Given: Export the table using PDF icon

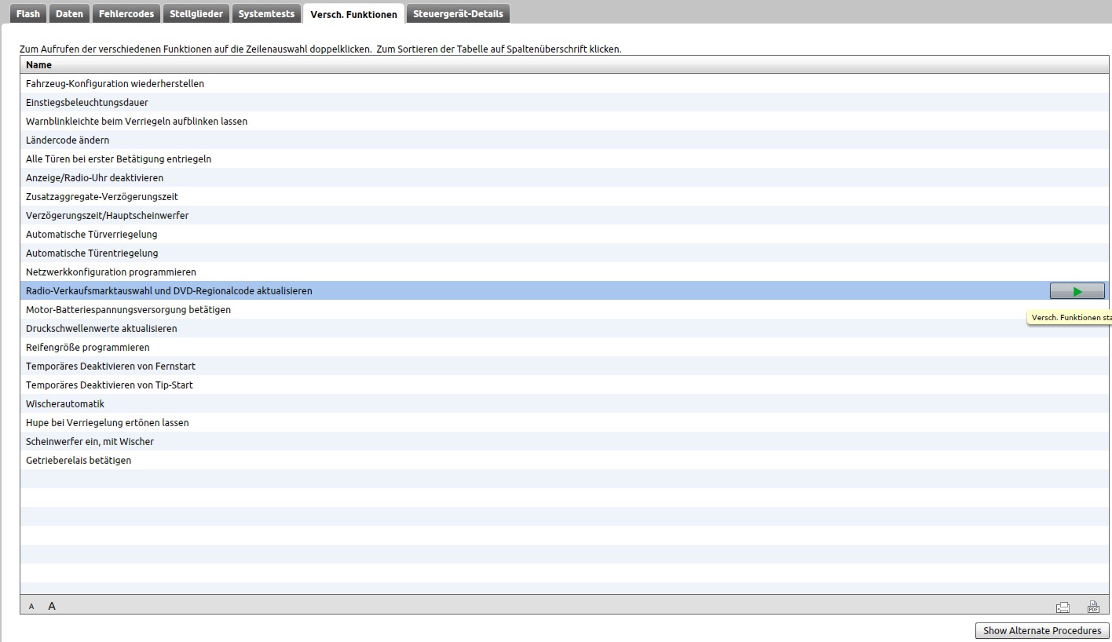Looking at the screenshot, I should click(x=1092, y=607).
